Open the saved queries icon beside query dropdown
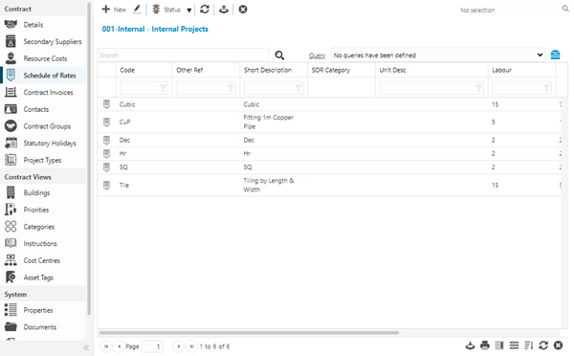 pyautogui.click(x=555, y=55)
